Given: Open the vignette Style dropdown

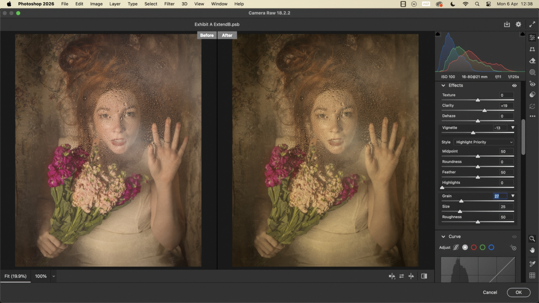Looking at the screenshot, I should (484, 142).
